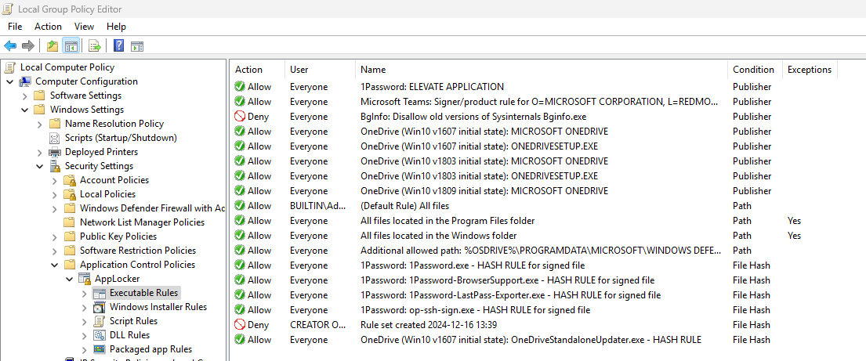Click the Computer Configuration computer icon

tap(25, 81)
